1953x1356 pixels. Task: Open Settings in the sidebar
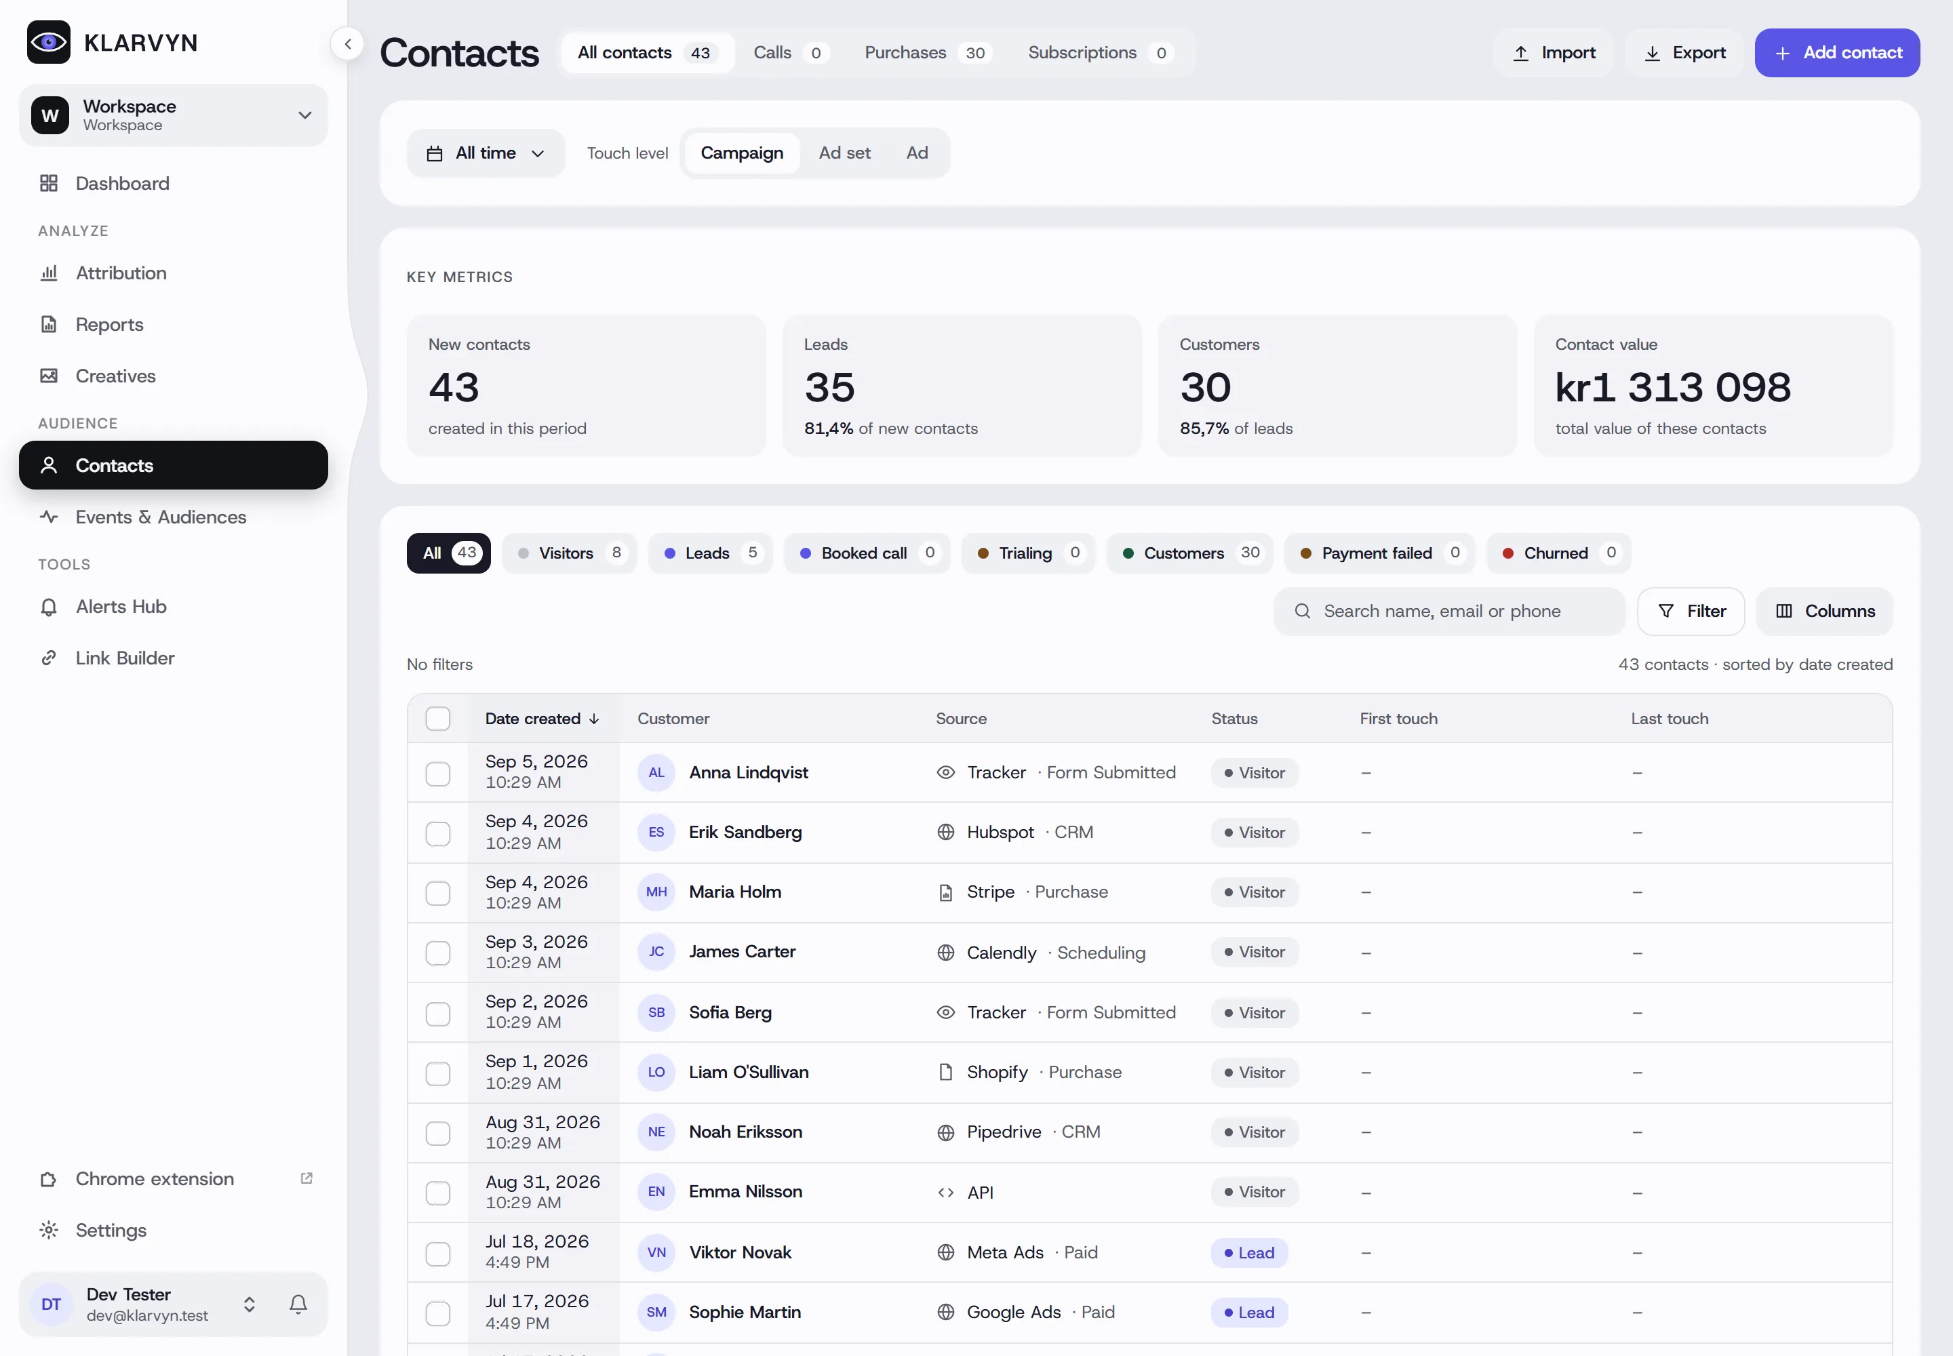click(174, 1231)
